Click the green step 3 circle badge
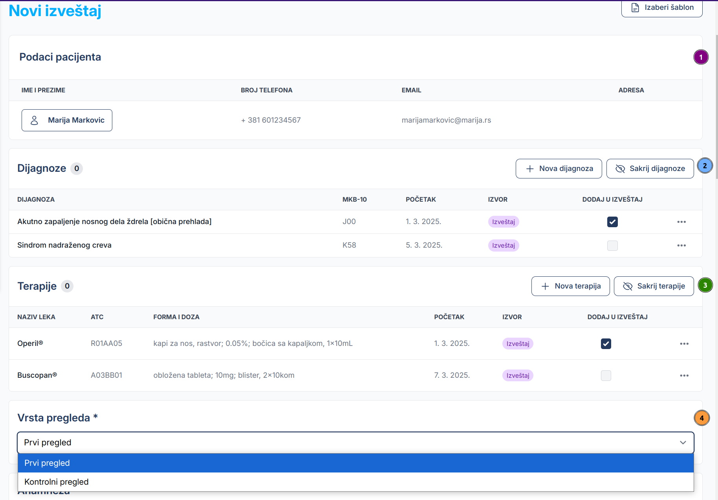The image size is (718, 500). tap(705, 285)
